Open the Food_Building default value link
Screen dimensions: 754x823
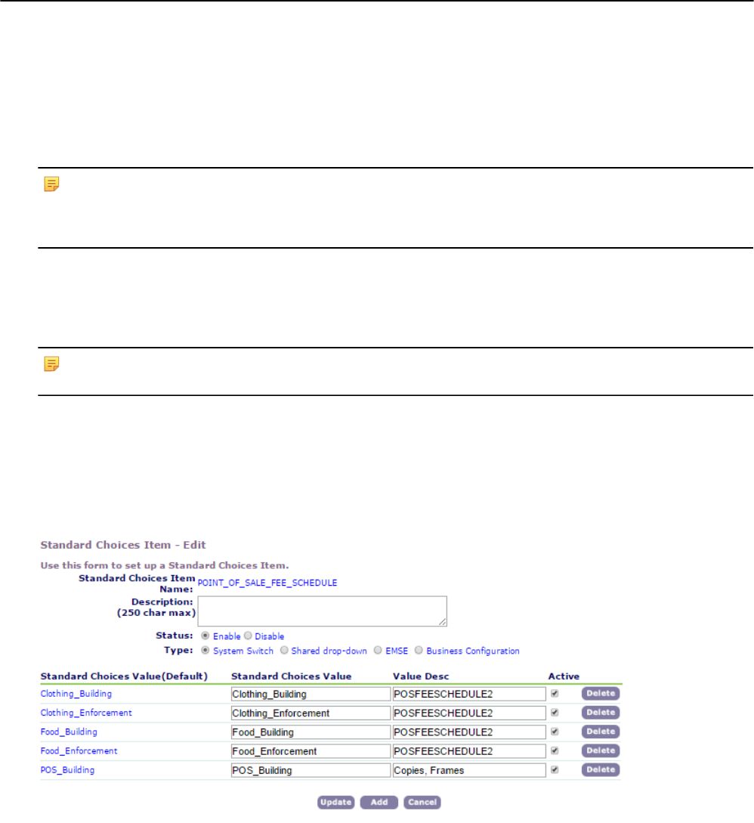[69, 732]
